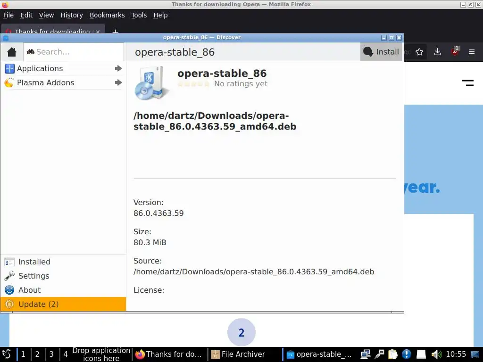Bookmark page with Firefox star icon
The height and width of the screenshot is (362, 483).
click(x=419, y=52)
